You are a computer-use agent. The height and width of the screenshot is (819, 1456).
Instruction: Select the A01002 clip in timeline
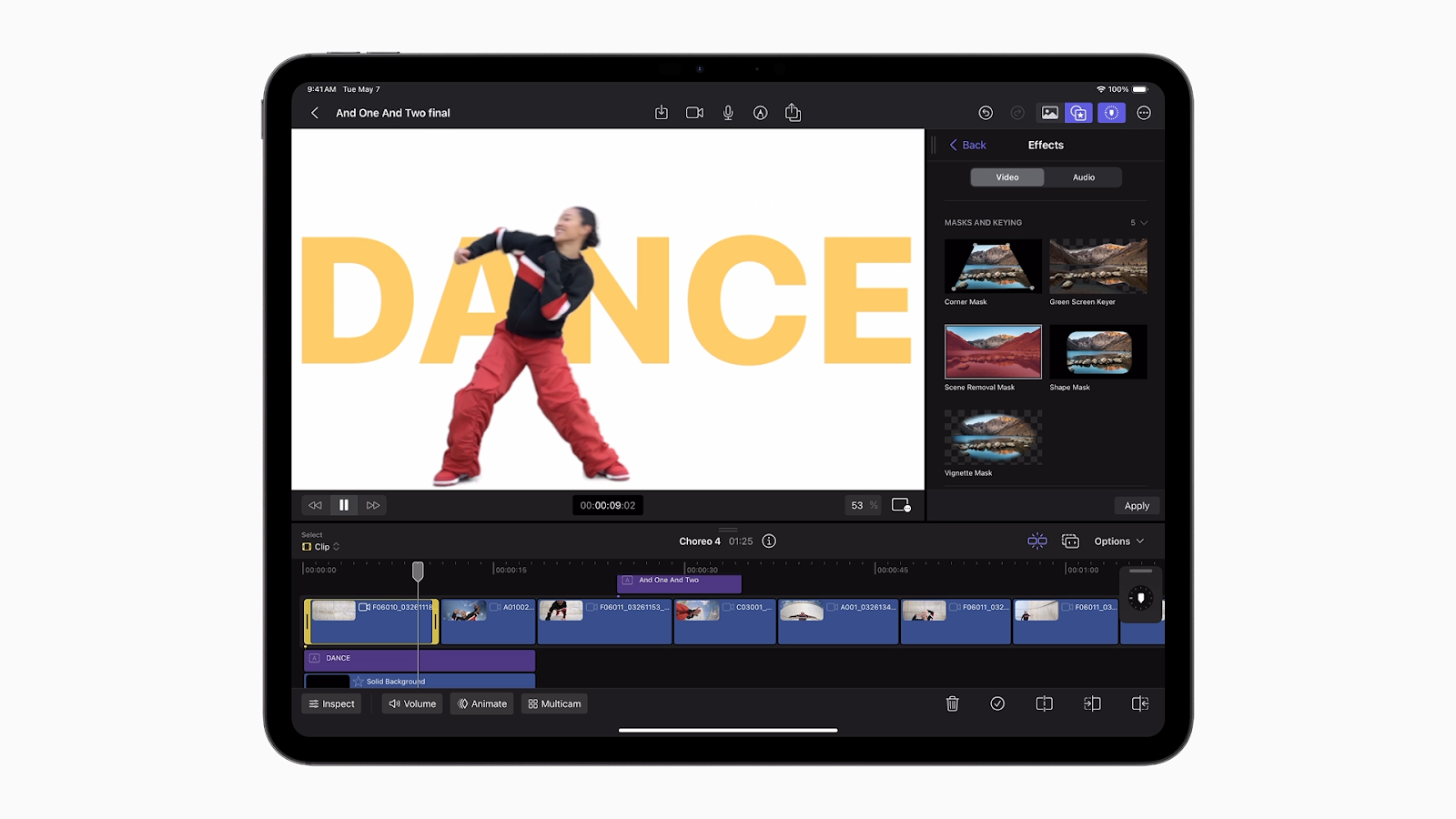pos(489,622)
